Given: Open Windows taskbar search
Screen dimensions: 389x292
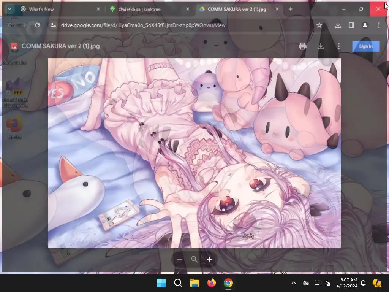Looking at the screenshot, I should pos(178,283).
